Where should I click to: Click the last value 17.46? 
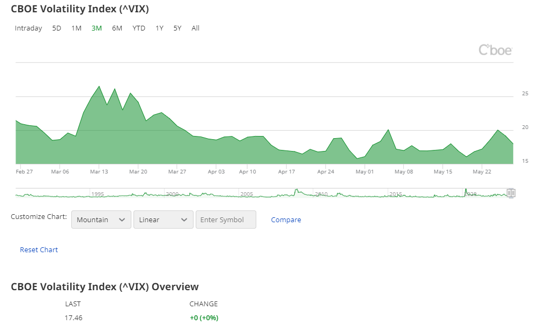point(73,318)
